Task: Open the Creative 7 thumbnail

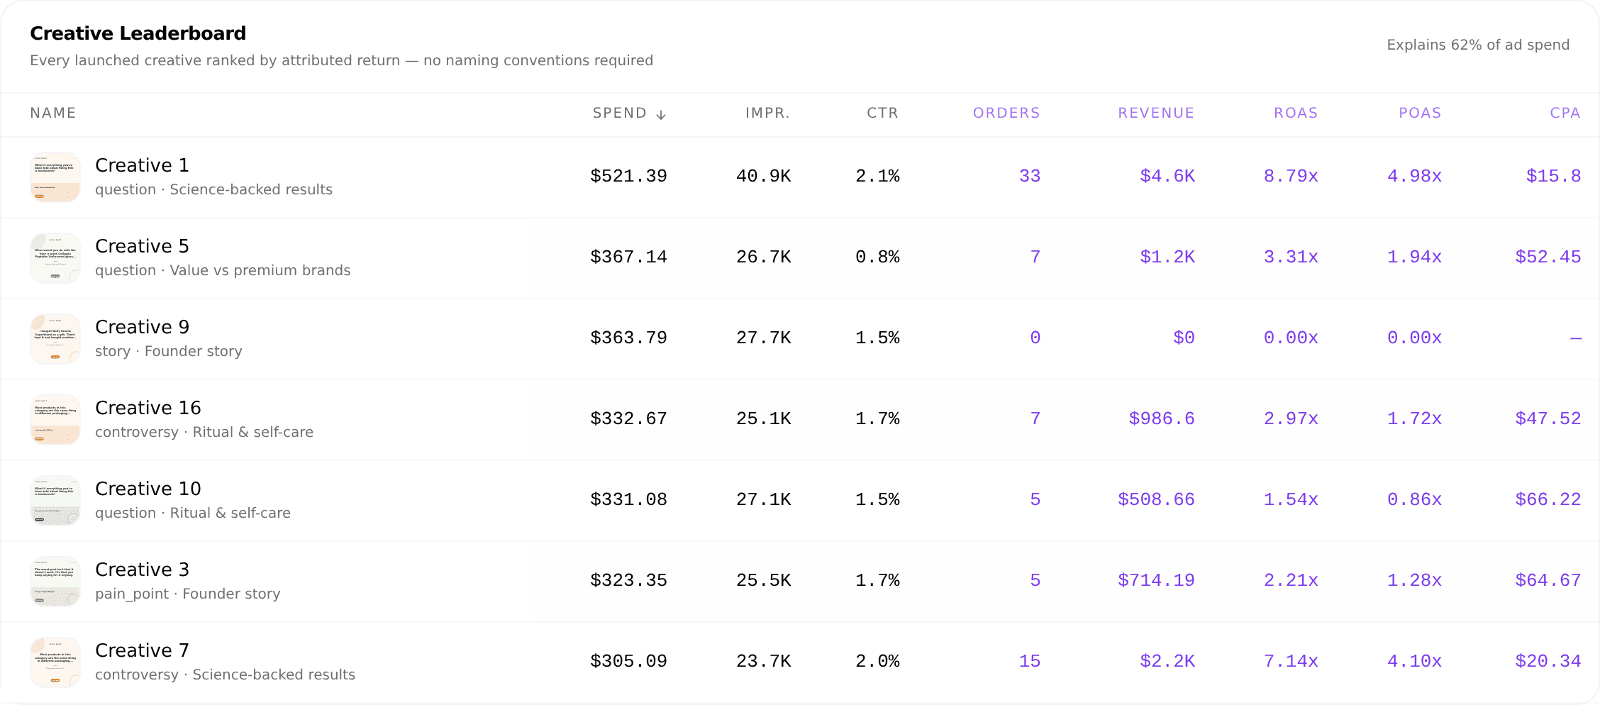Action: 55,662
